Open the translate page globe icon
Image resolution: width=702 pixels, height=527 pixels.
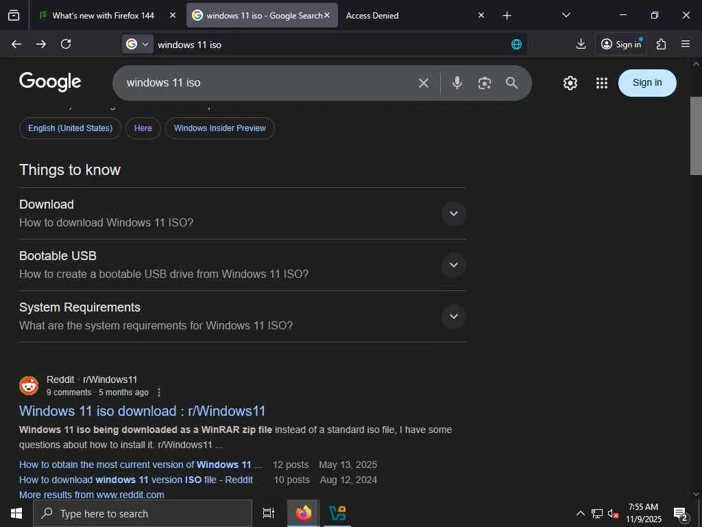[x=516, y=44]
